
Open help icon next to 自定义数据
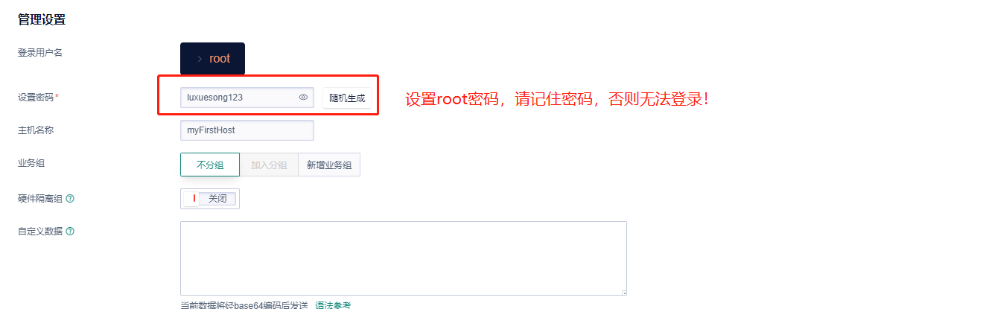tap(70, 231)
